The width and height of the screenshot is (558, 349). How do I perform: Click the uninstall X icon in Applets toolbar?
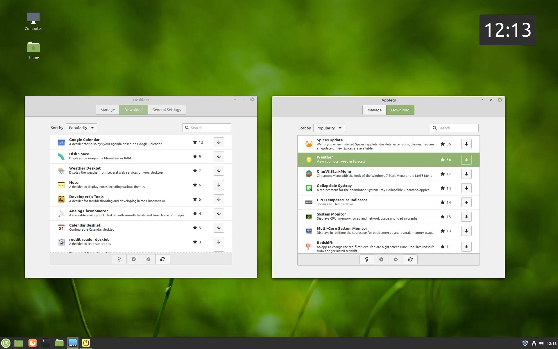(381, 259)
